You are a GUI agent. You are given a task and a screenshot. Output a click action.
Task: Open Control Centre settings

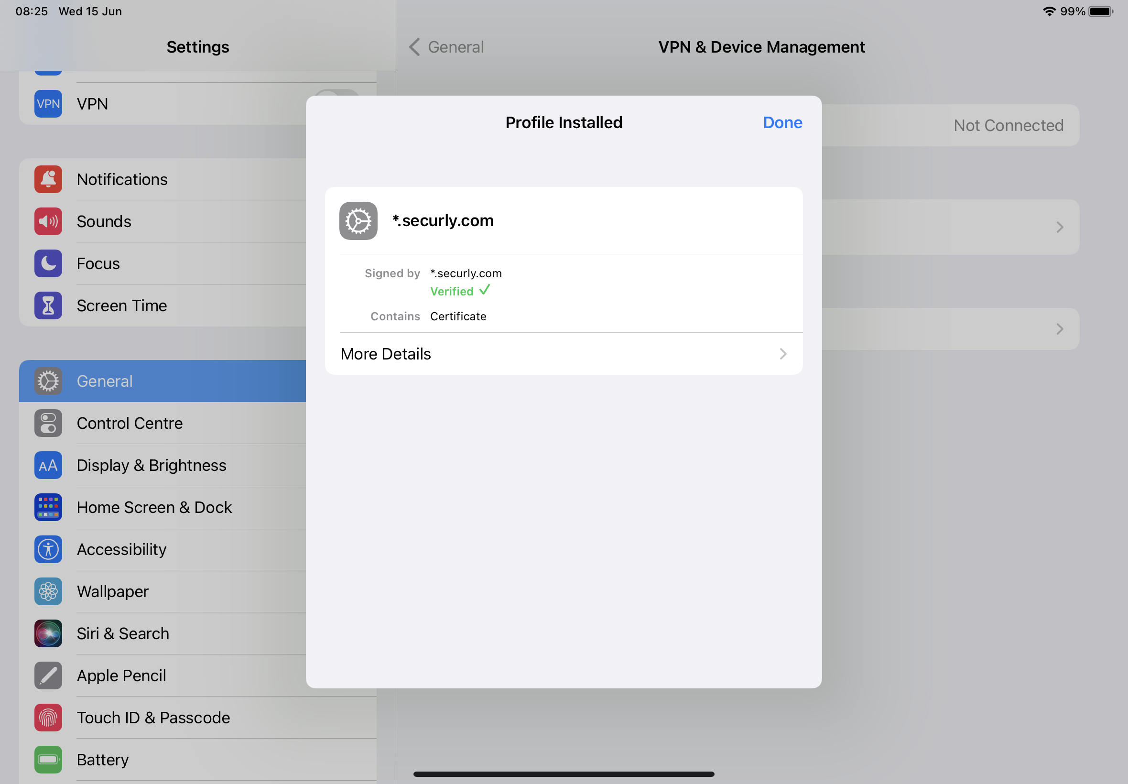click(163, 424)
